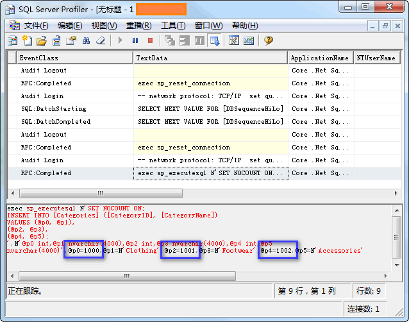409x322 pixels.
Task: Click the yellow Help question mark icon
Action: tap(269, 40)
